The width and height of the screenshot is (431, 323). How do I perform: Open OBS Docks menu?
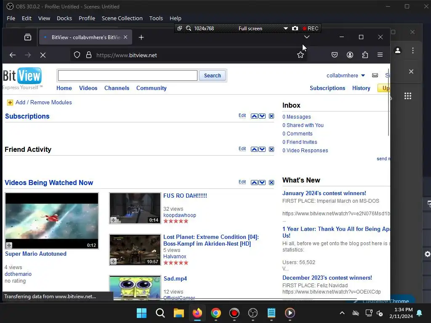coord(64,18)
